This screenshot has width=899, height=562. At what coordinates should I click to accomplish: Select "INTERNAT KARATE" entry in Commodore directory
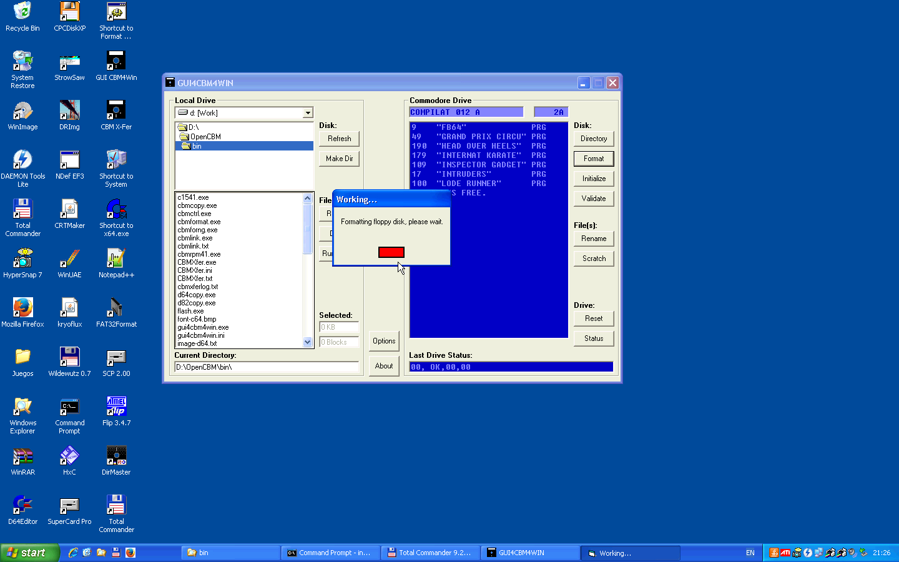[x=479, y=155]
